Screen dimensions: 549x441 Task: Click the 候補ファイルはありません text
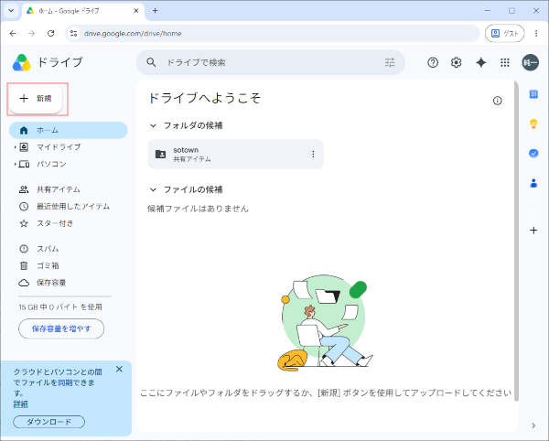(198, 209)
